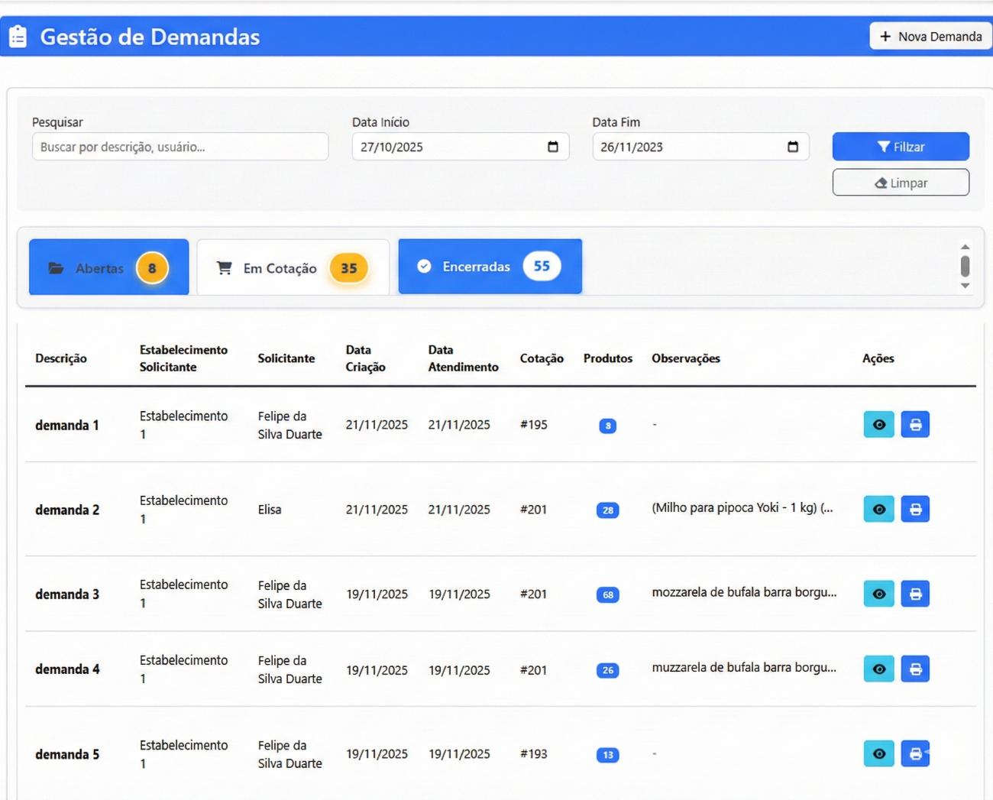Image resolution: width=993 pixels, height=800 pixels.
Task: Focus the Pesquisar search field
Action: click(180, 147)
